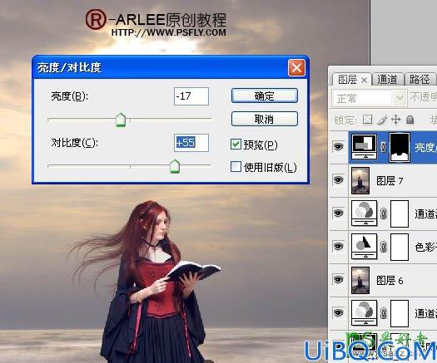Enable the 使用旧版(L) checkbox
437x363 pixels.
(236, 167)
